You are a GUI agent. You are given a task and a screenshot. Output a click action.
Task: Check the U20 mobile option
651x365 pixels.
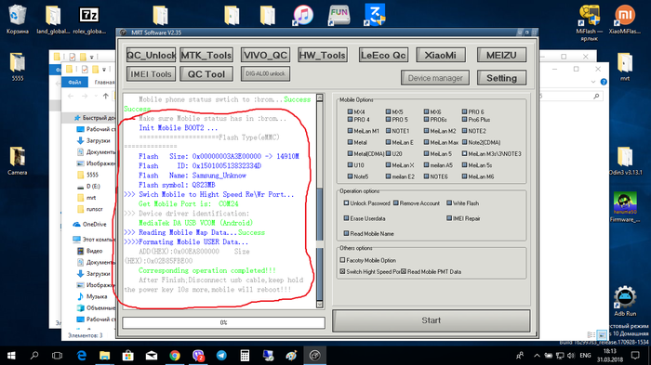pos(388,153)
